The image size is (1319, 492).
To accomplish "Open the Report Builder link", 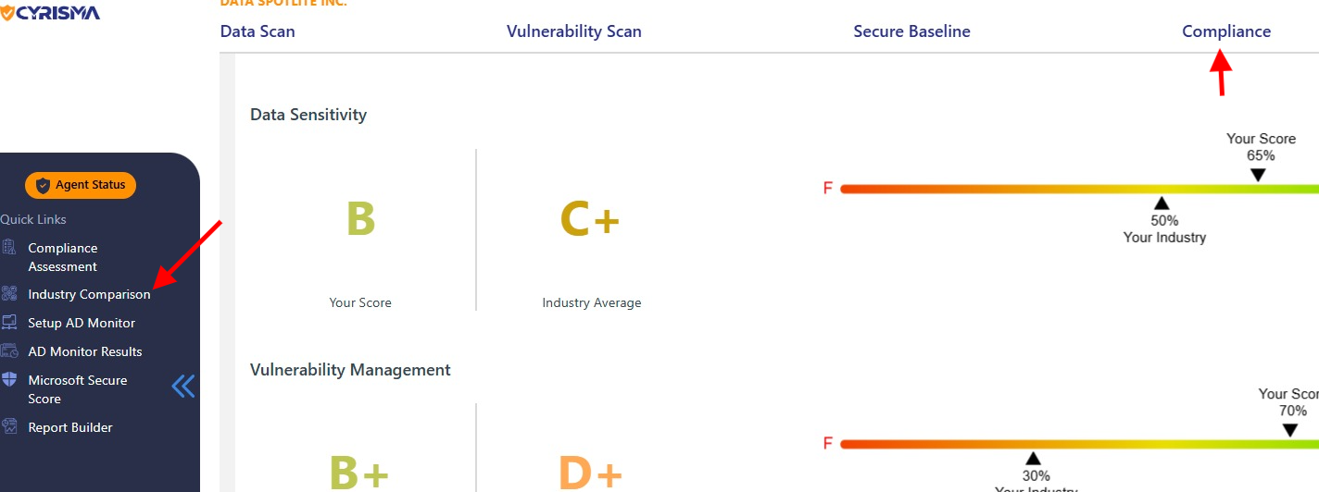I will coord(70,427).
